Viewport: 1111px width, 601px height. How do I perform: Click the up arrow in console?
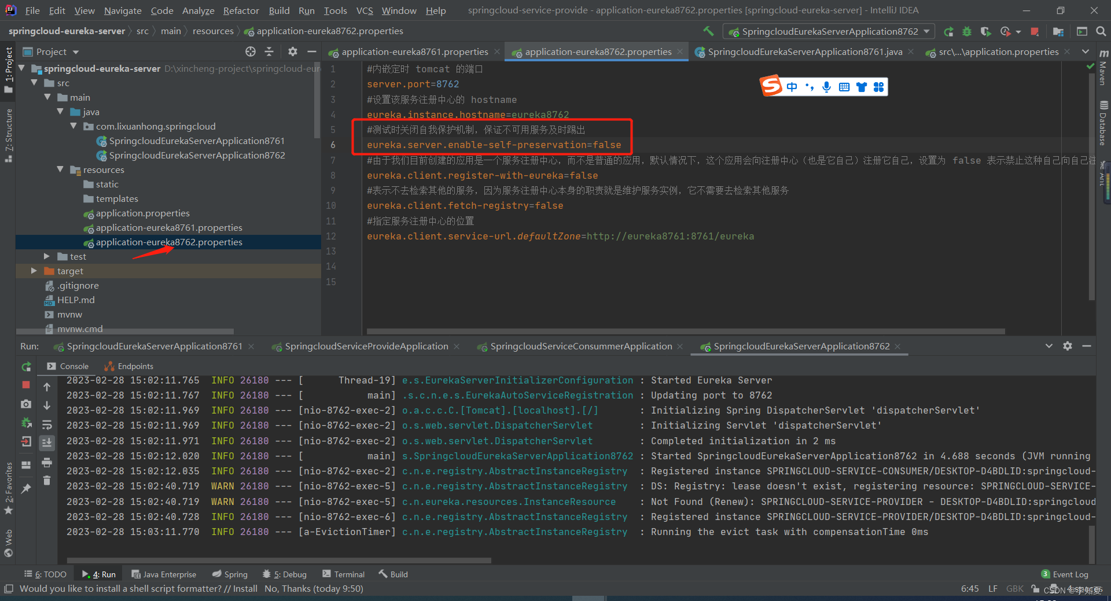[x=47, y=387]
